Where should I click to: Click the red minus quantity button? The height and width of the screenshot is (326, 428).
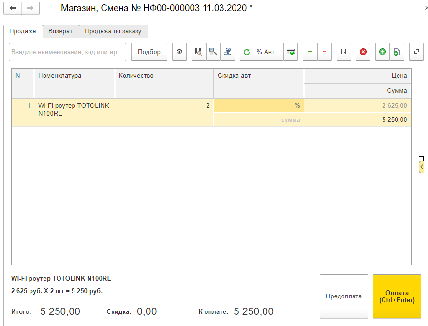click(x=325, y=52)
